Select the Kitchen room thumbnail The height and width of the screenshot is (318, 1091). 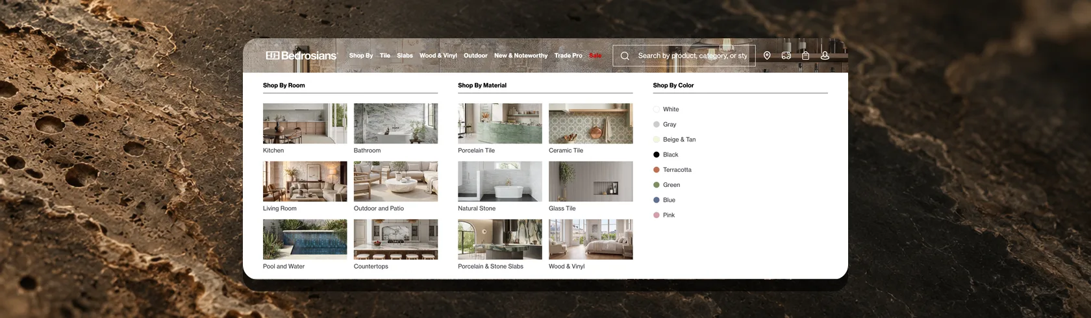[x=305, y=123]
